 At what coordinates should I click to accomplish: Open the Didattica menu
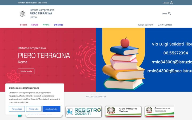point(58,25)
